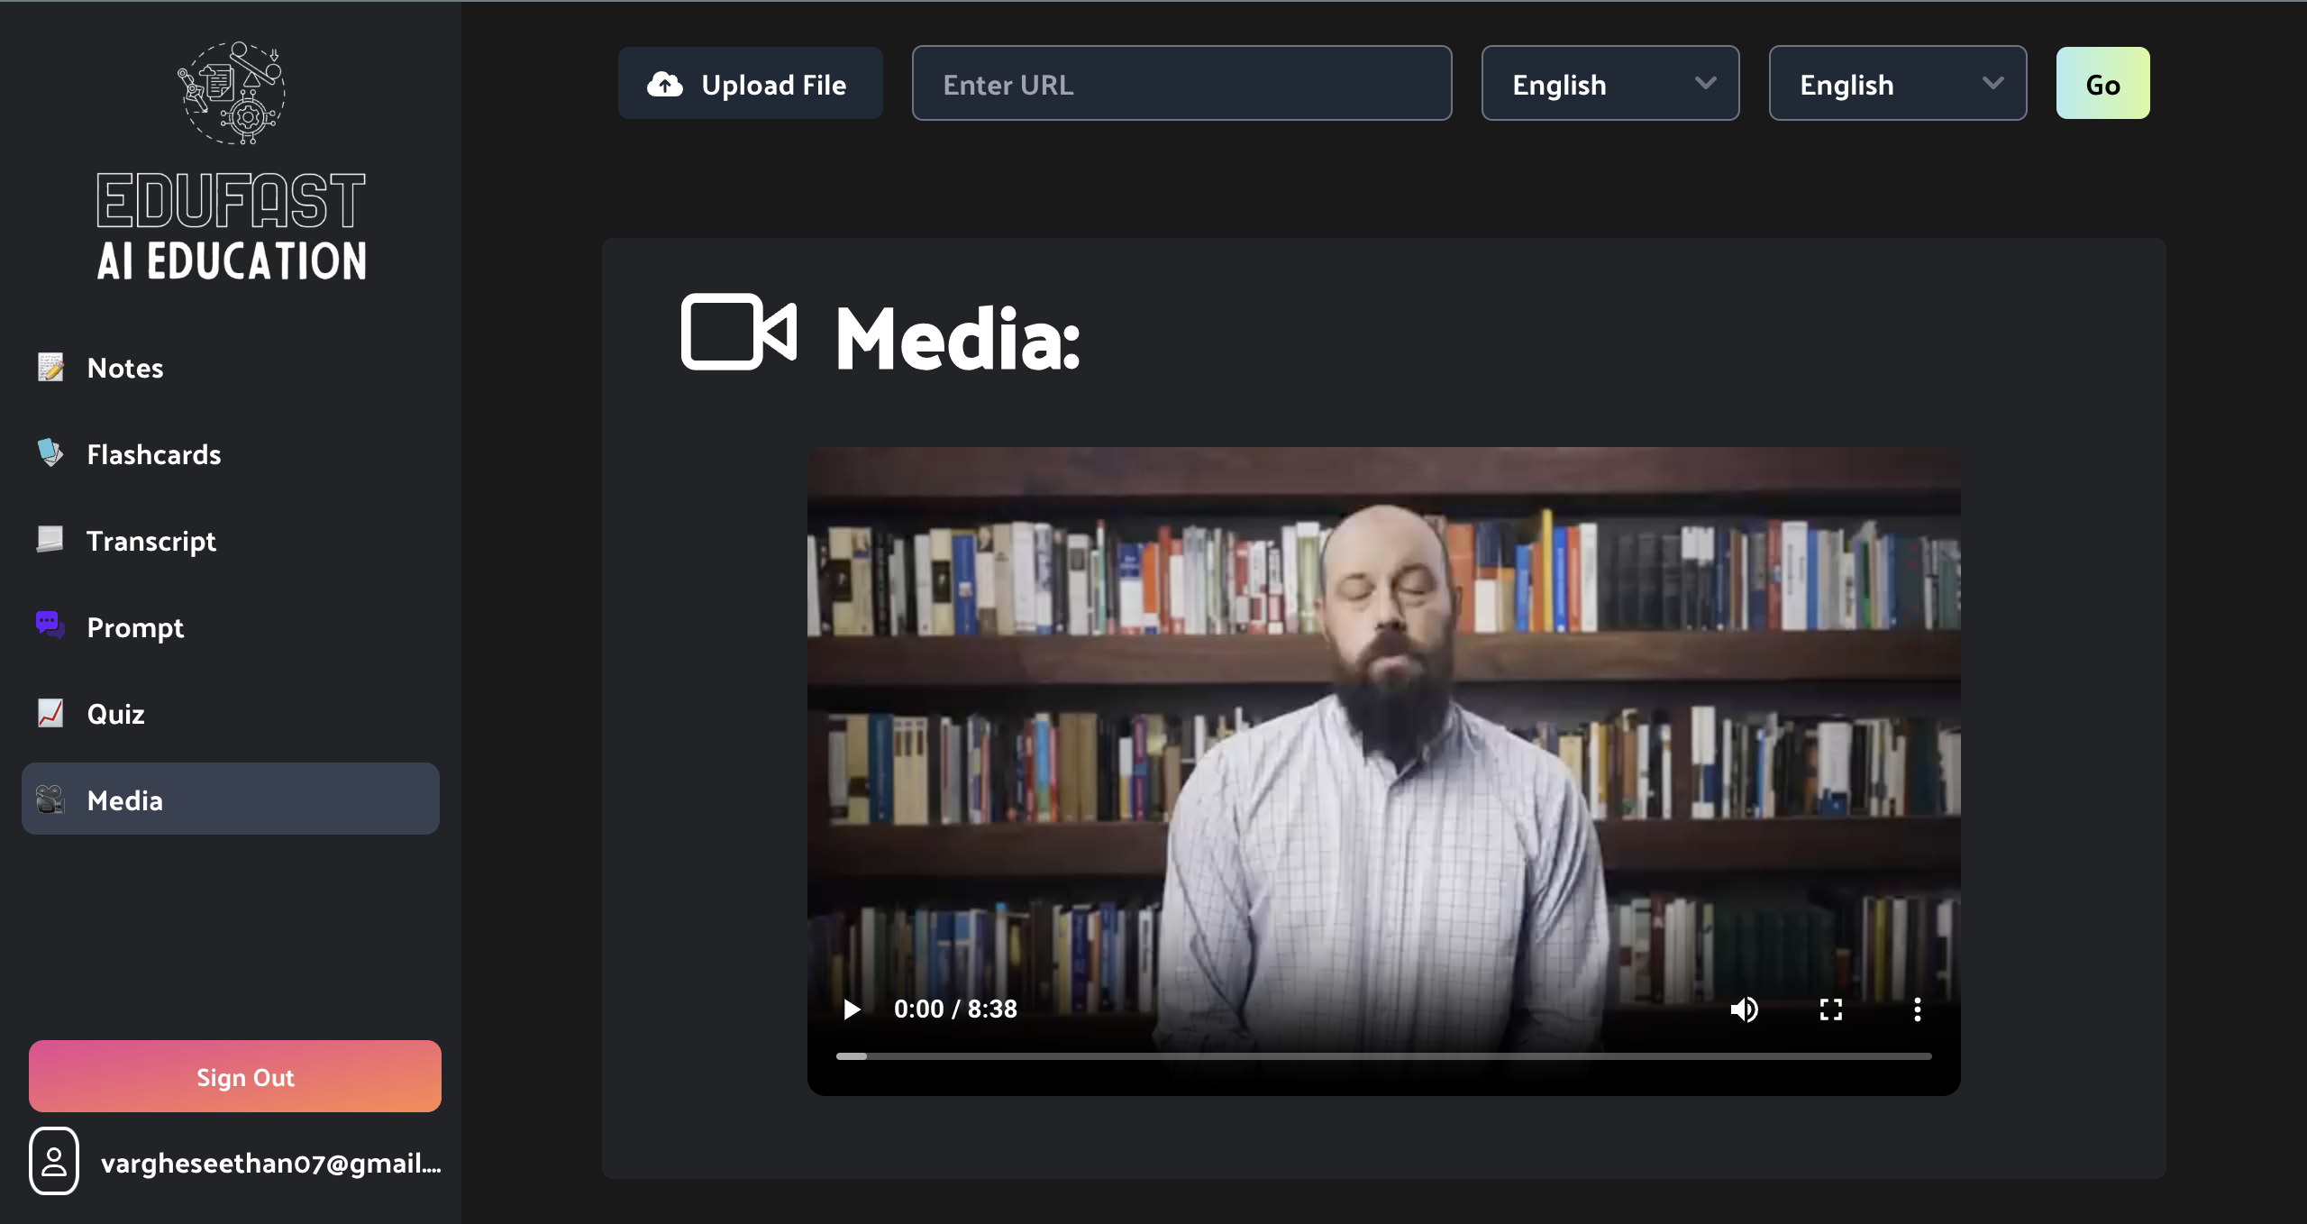Screen dimensions: 2307x1224
Task: Toggle fullscreen video mode
Action: (1830, 1009)
